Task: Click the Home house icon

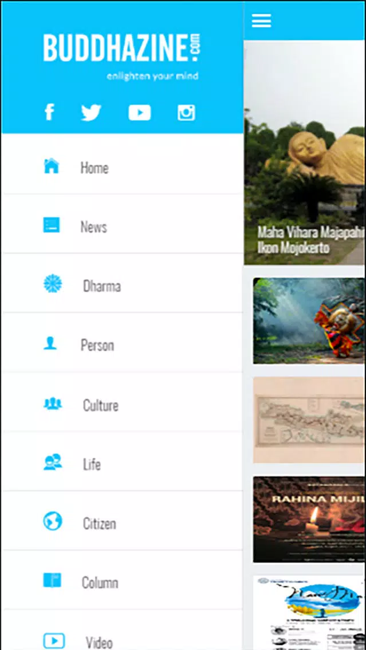Action: click(x=52, y=166)
